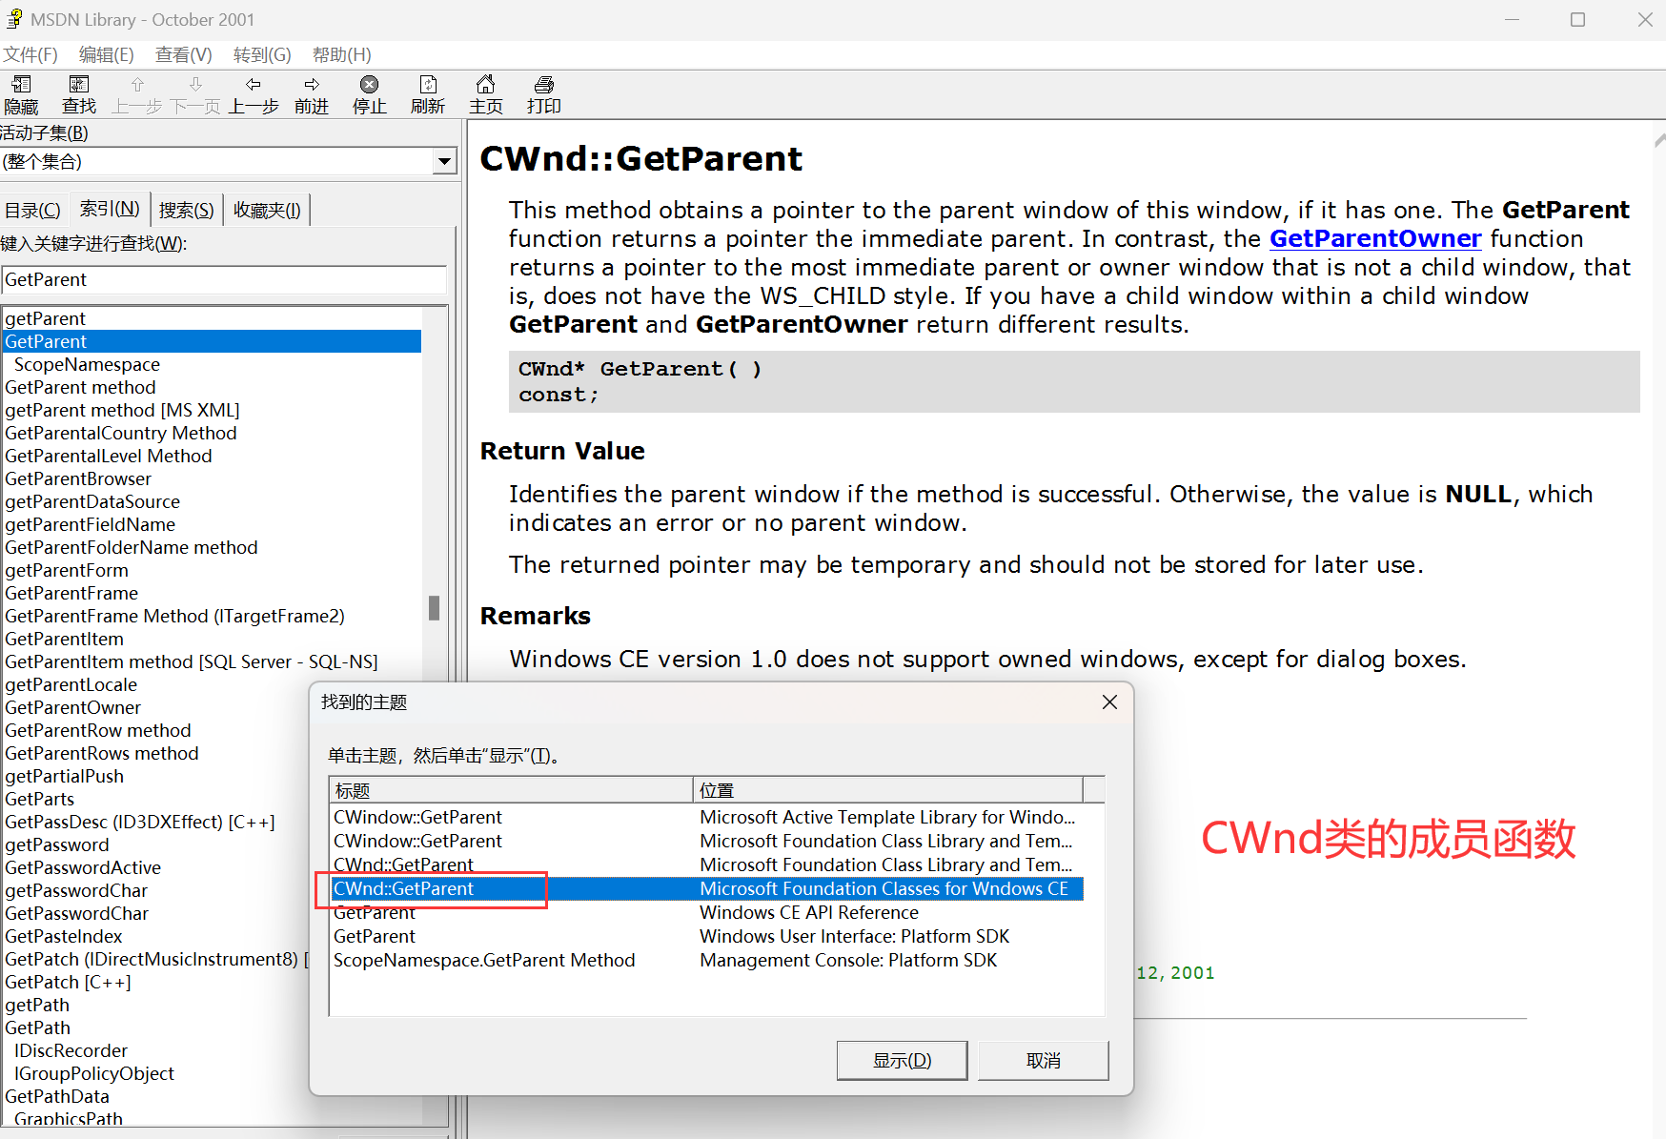Select IDiscRecorder index sub-entry

(x=71, y=1050)
